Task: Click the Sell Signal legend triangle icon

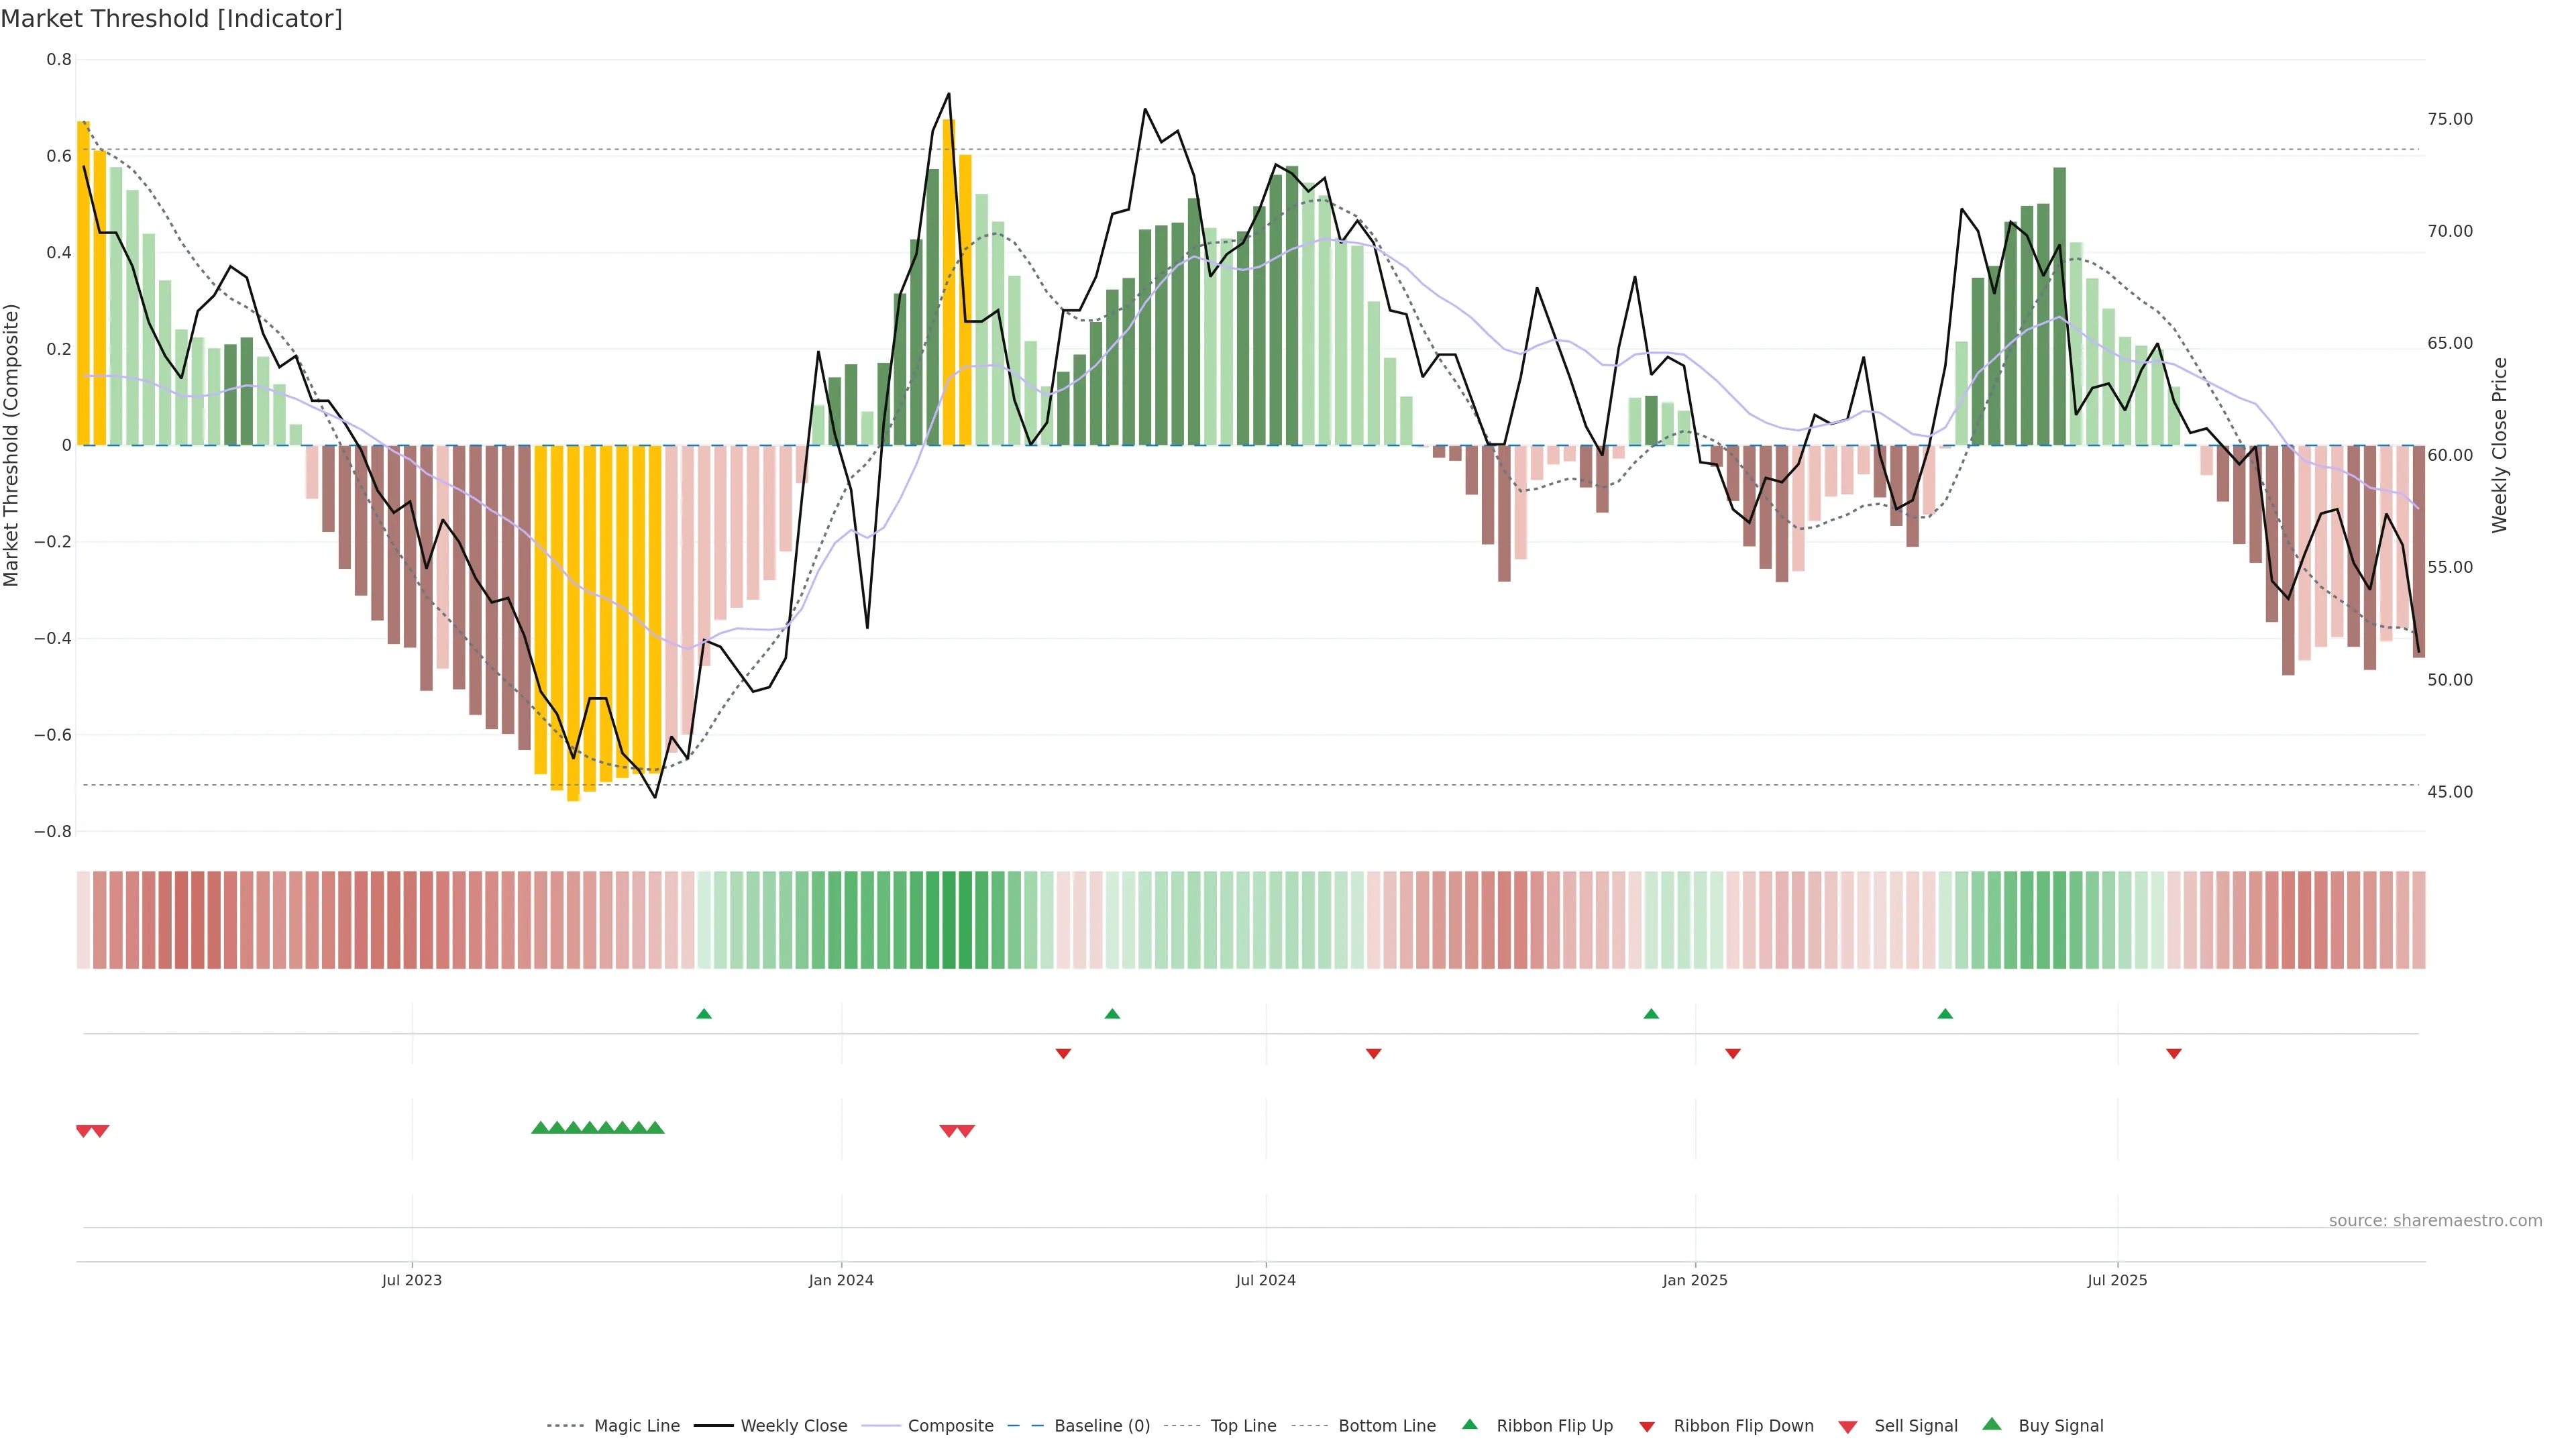Action: [1848, 1427]
